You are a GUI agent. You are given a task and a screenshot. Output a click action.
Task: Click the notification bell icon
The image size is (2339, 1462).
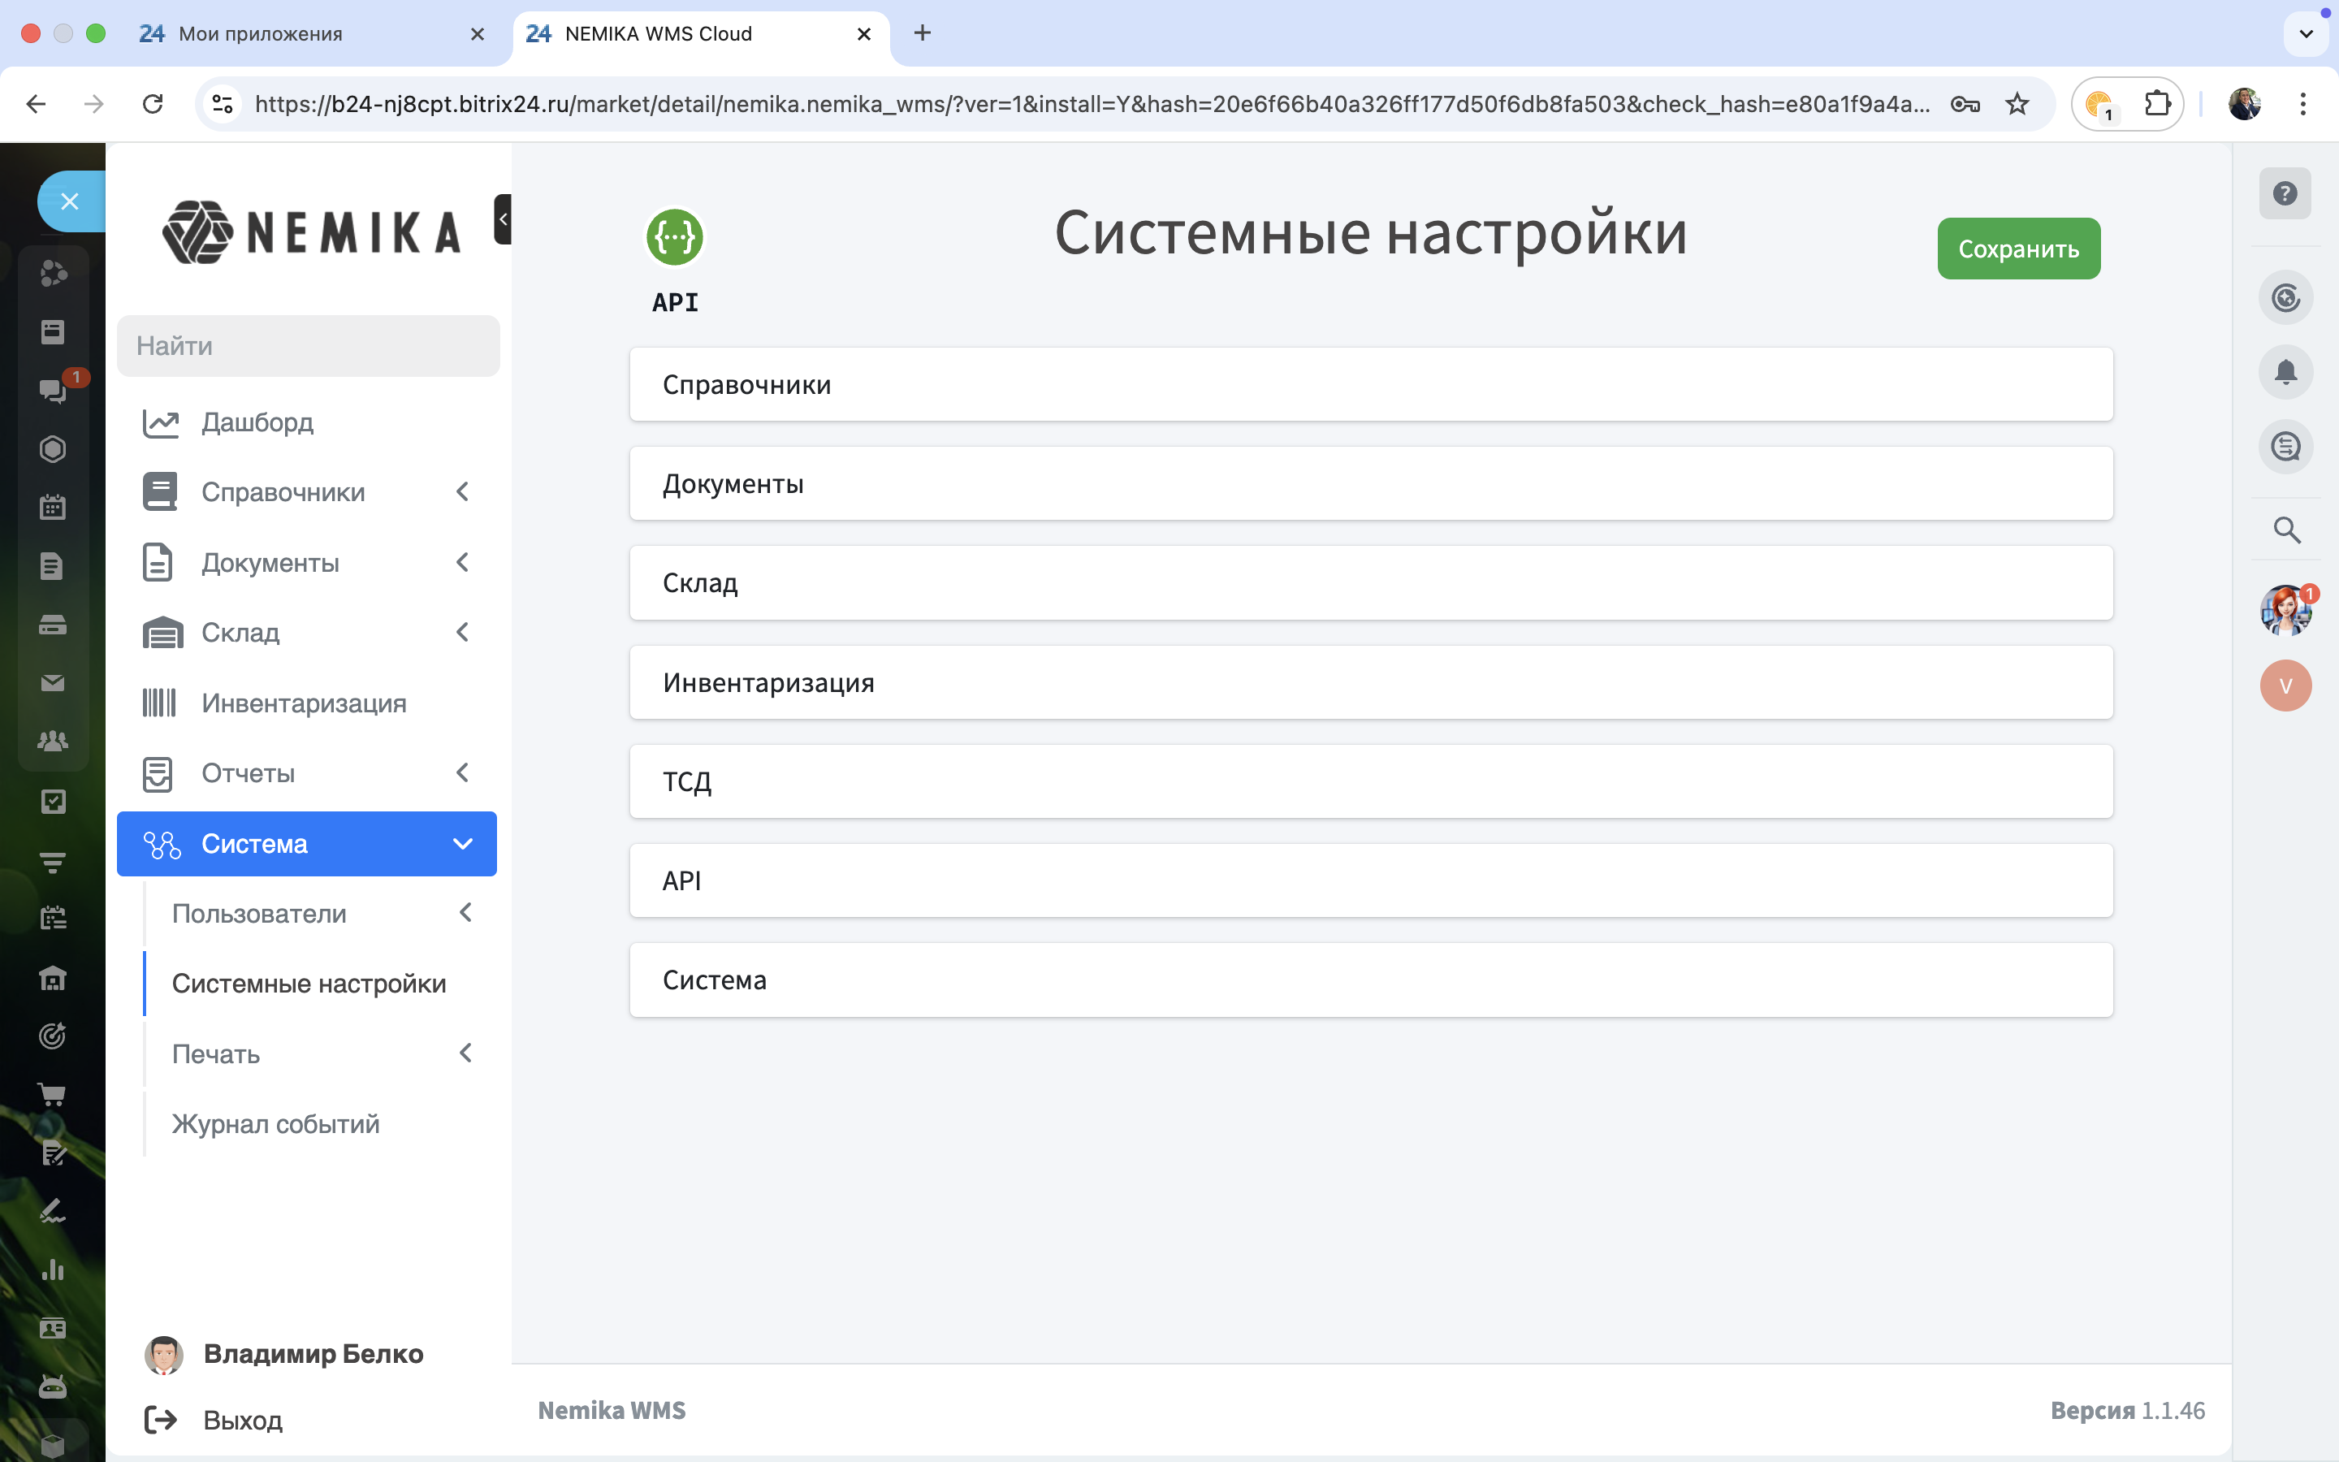pos(2285,372)
